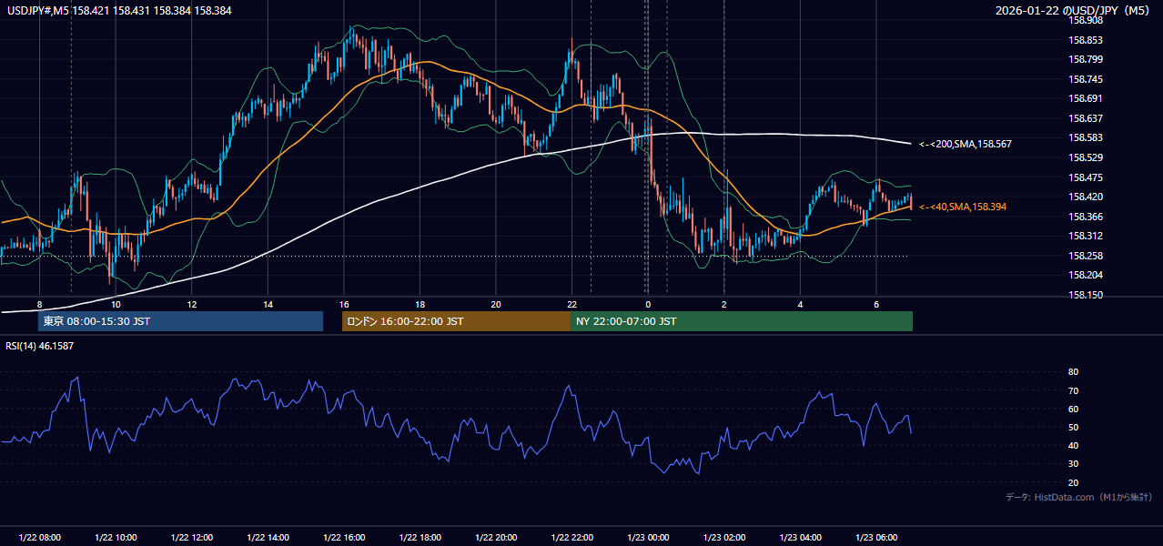Click price axis value 158.420
This screenshot has height=546, width=1163.
[1087, 197]
